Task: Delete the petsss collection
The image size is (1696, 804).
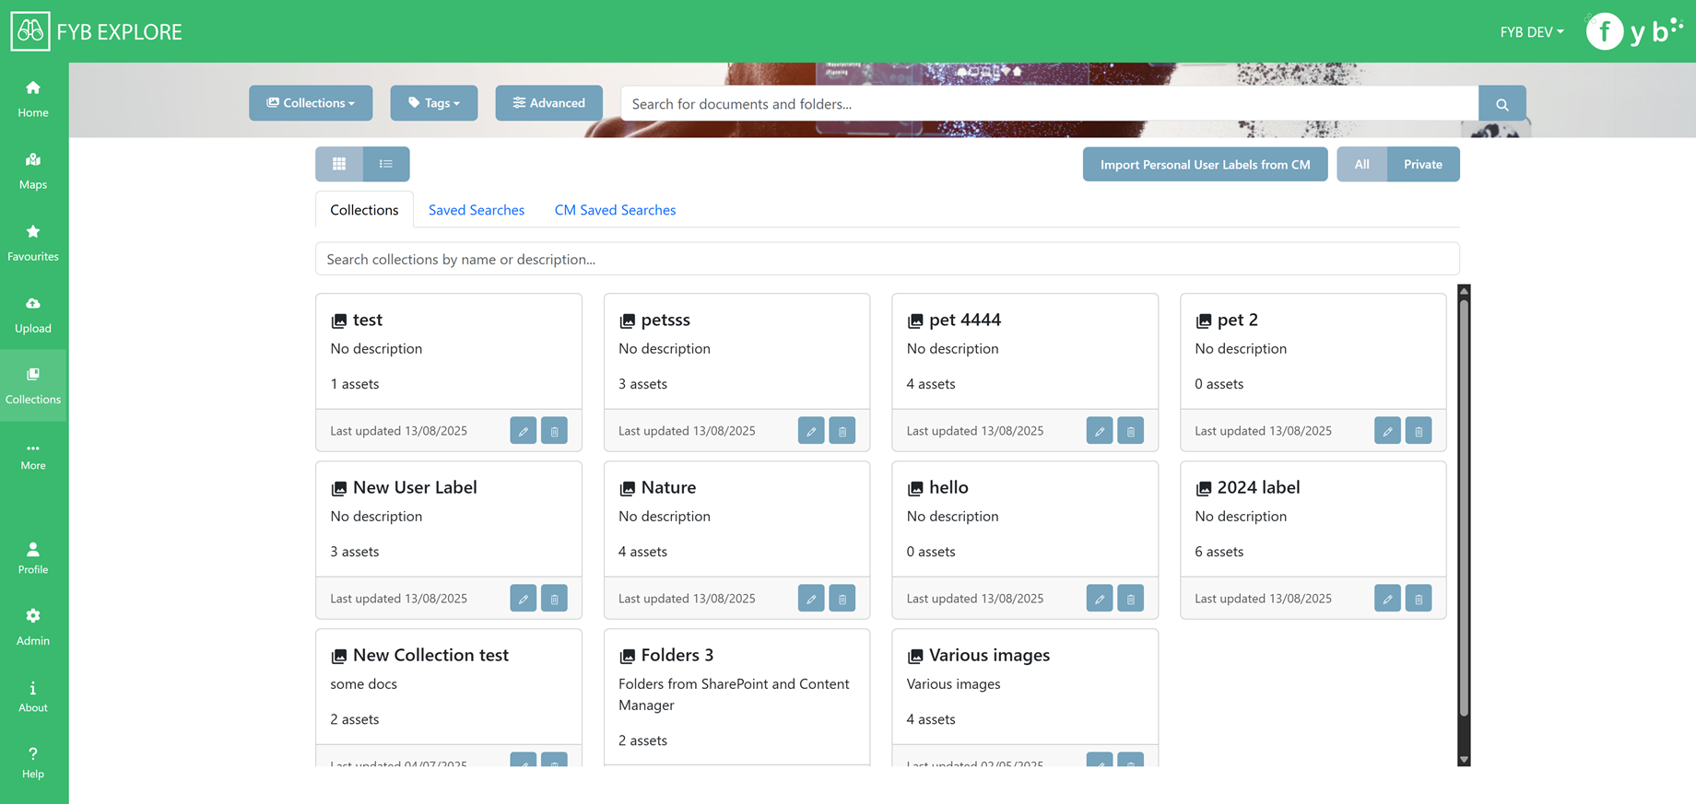Action: [x=842, y=431]
